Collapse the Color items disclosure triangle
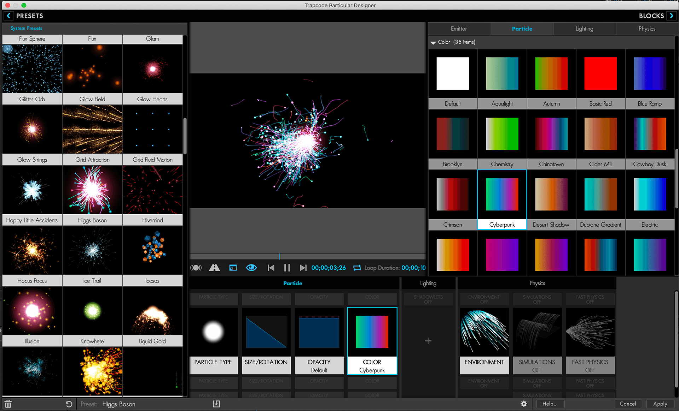Screen dimensions: 679x411 [x=433, y=42]
